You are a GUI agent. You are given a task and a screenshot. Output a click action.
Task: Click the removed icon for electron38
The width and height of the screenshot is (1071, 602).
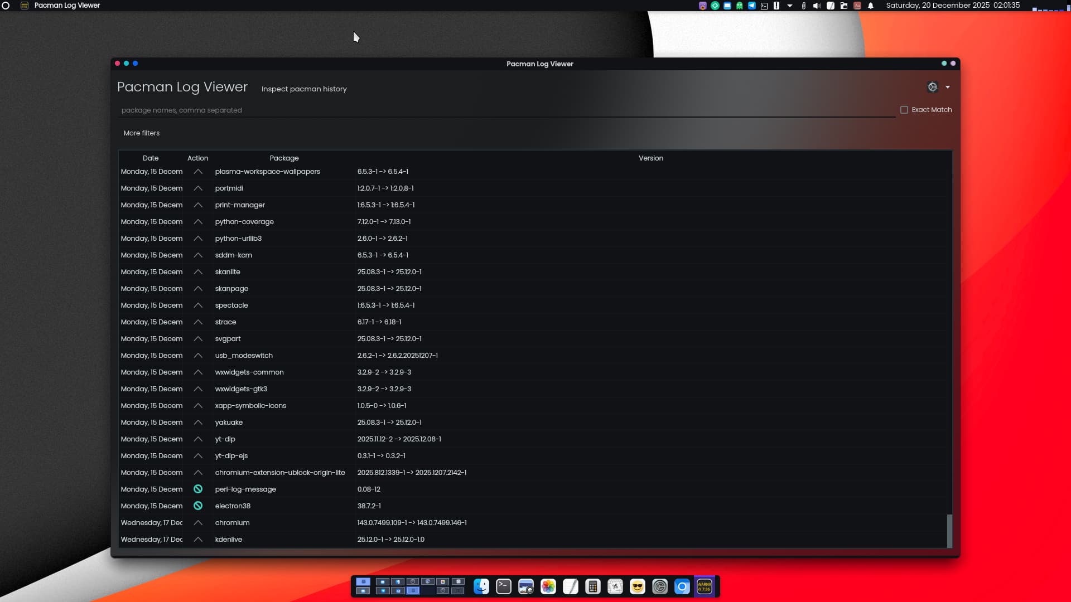(198, 506)
